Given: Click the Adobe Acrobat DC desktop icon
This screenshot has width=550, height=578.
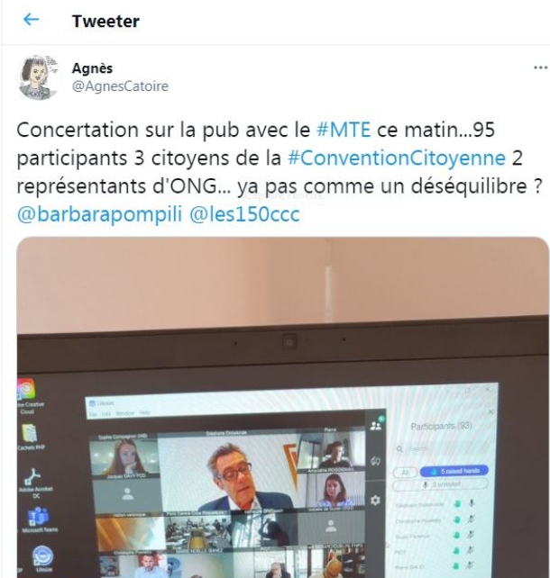Looking at the screenshot, I should click(35, 481).
